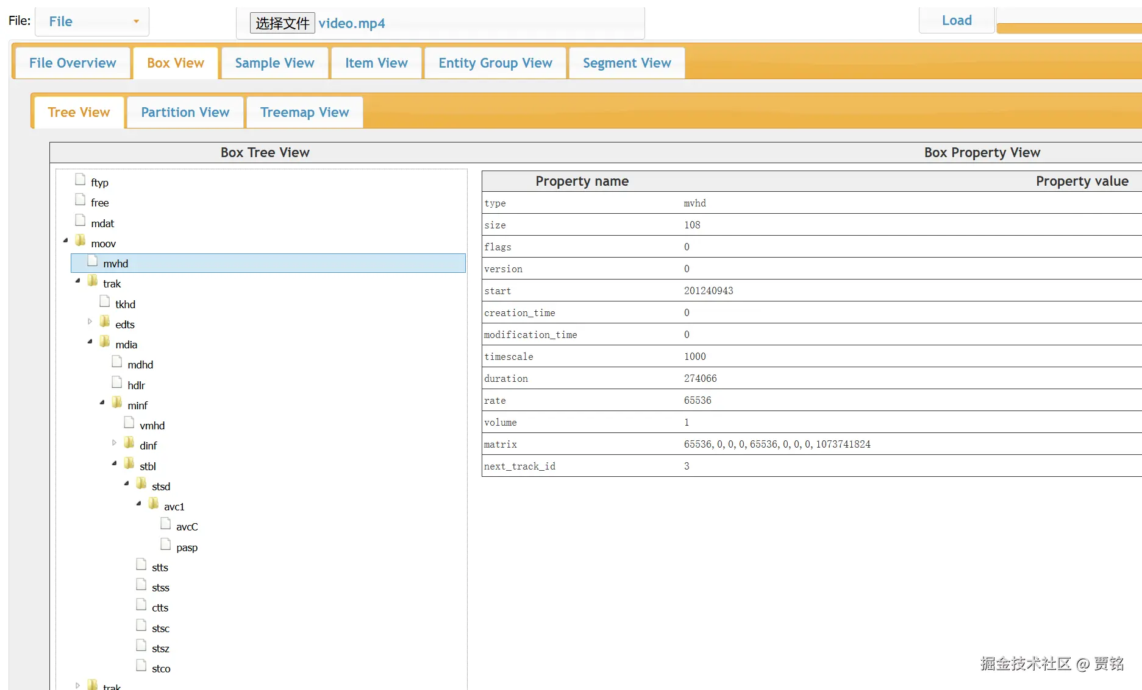Click the mdat box file icon
Viewport: 1142px width, 690px height.
pos(80,220)
